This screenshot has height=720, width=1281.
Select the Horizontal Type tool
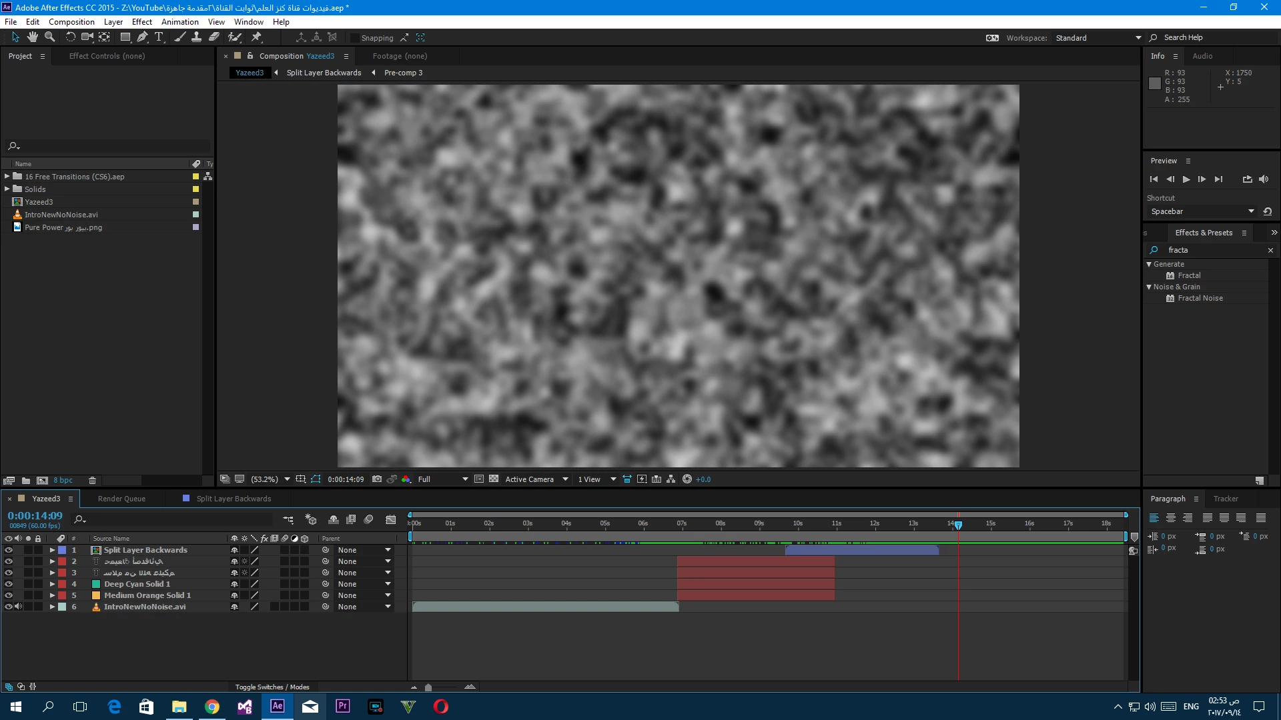click(x=159, y=37)
